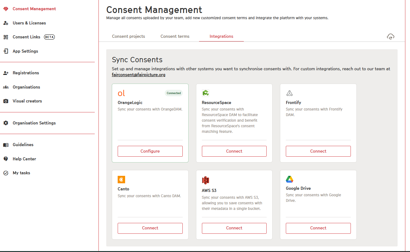This screenshot has height=252, width=410.
Task: Switch to the Consent projects tab
Action: pyautogui.click(x=129, y=37)
